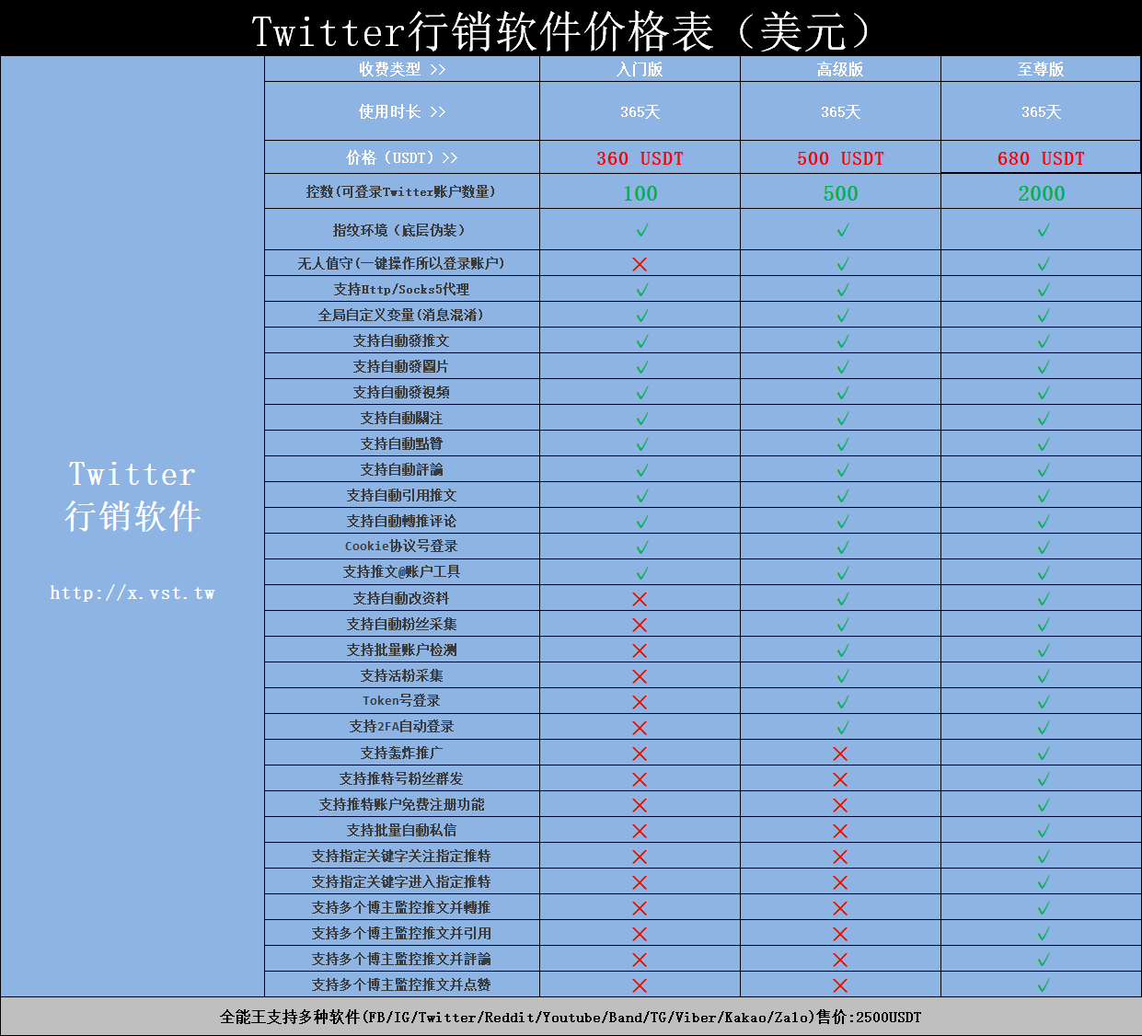Image resolution: width=1142 pixels, height=1036 pixels.
Task: Click the 全局自定义变量(消息混淆) label
Action: coord(401,315)
